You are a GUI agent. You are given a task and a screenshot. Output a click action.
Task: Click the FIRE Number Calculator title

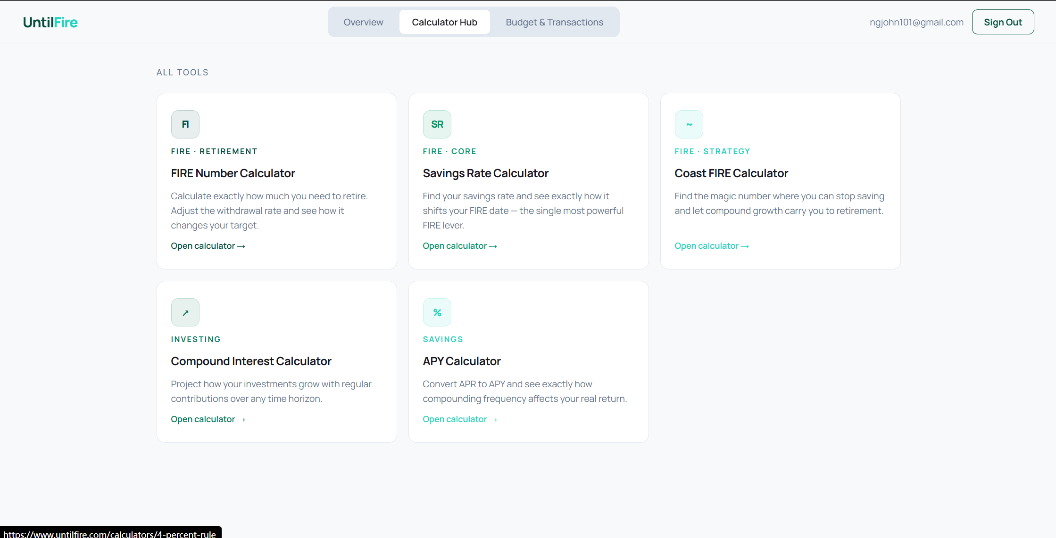pyautogui.click(x=233, y=173)
